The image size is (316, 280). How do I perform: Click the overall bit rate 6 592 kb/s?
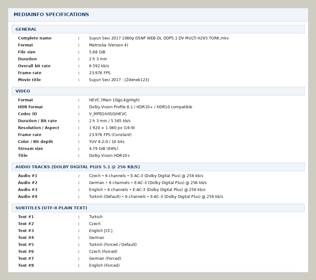(99, 66)
